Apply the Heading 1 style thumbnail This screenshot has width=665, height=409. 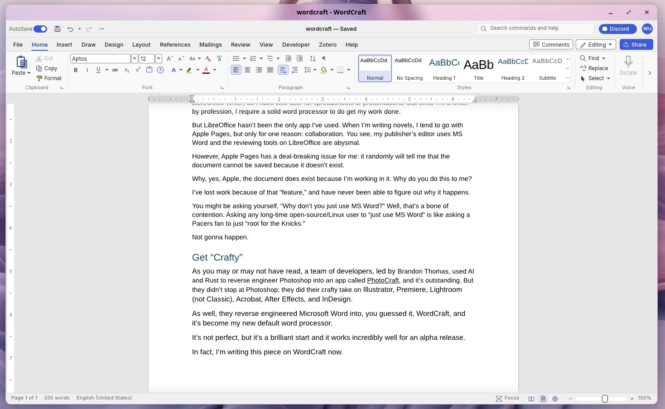click(x=444, y=68)
